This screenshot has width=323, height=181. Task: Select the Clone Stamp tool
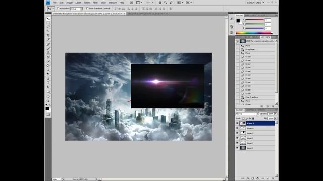[48, 53]
